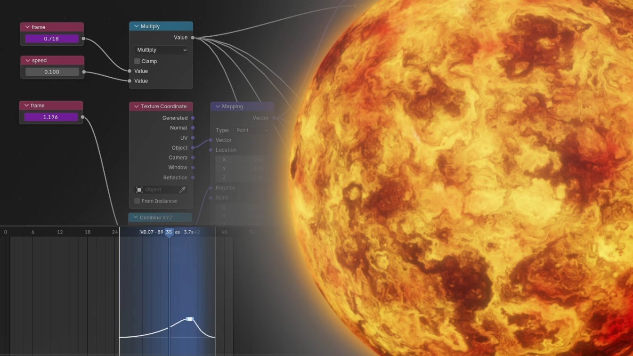Viewport: 633px width, 356px height.
Task: Enable the Clamp checkbox
Action: pos(137,61)
